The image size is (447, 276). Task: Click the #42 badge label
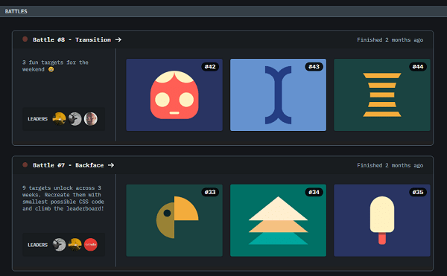coord(210,66)
